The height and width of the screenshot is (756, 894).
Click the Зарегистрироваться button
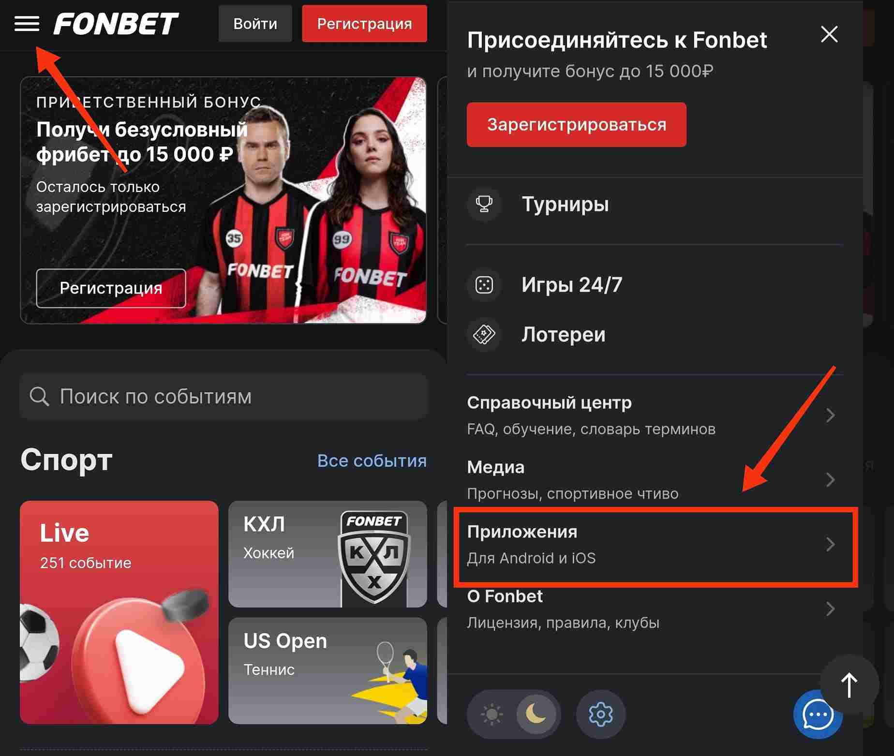click(576, 124)
